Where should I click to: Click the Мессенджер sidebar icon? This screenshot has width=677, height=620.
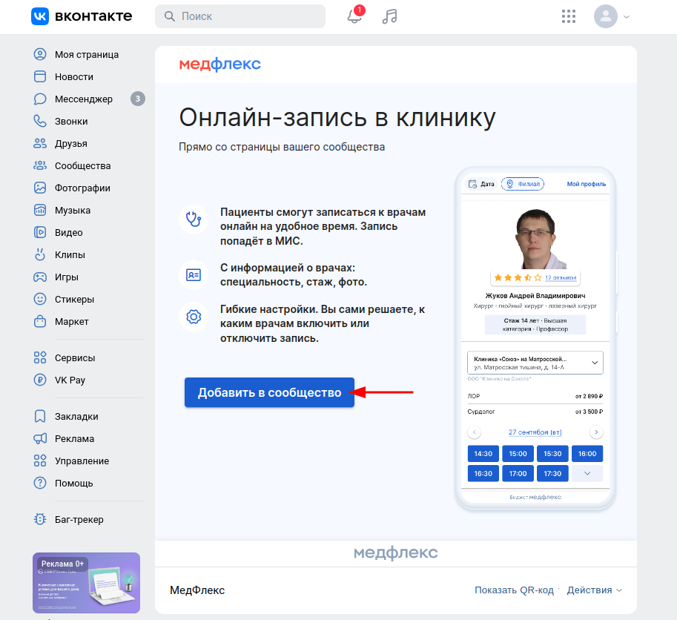click(x=40, y=99)
